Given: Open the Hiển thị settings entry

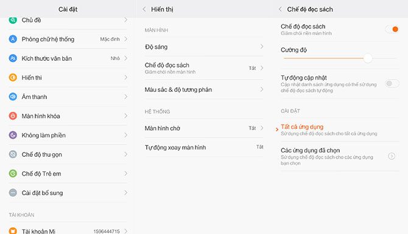Looking at the screenshot, I should (68, 77).
